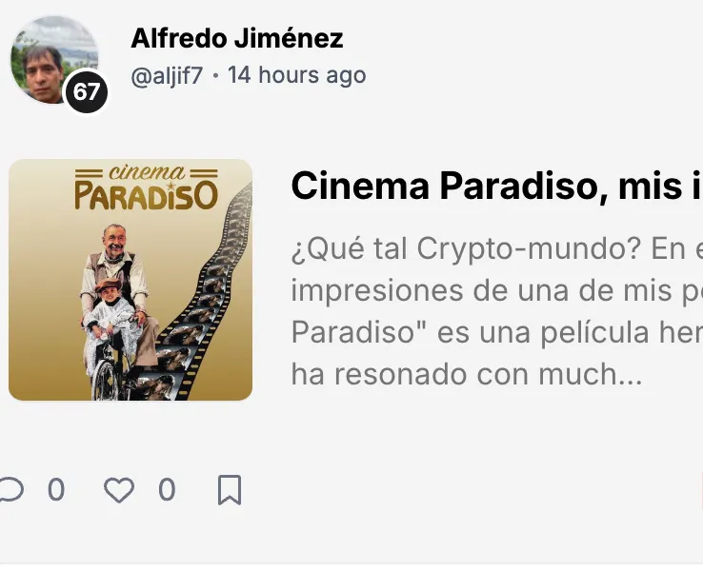Screen dimensions: 703x571
Task: Click the 14 hours ago timestamp
Action: 297,75
